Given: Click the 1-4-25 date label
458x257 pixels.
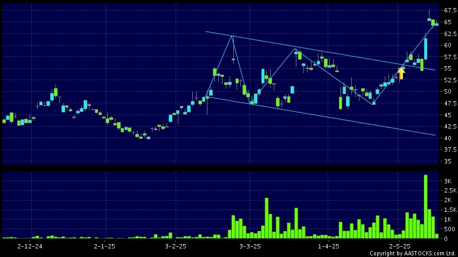Looking at the screenshot, I should pyautogui.click(x=329, y=246).
